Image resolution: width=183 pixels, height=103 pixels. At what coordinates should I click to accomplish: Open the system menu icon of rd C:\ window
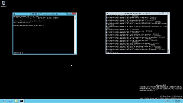click(108, 13)
